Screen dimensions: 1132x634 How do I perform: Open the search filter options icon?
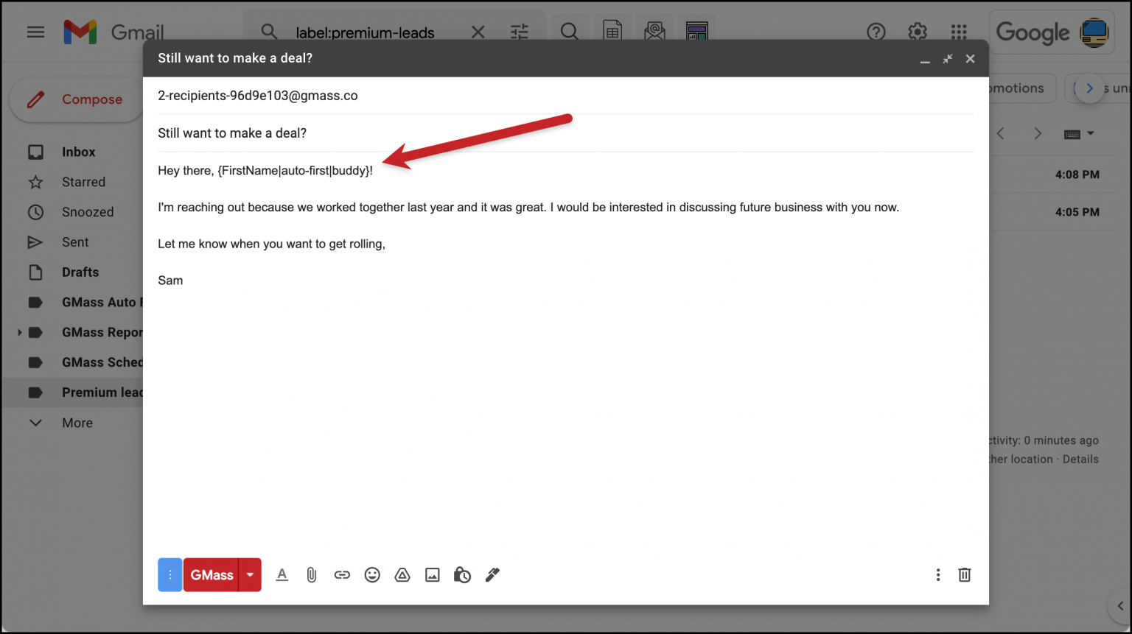pos(519,32)
